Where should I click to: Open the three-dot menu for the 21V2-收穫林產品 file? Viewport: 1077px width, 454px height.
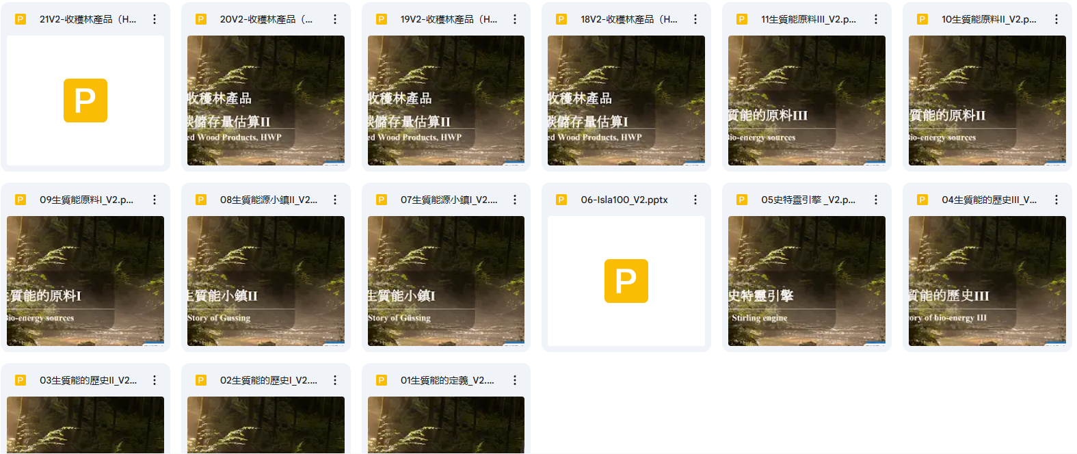pyautogui.click(x=155, y=19)
